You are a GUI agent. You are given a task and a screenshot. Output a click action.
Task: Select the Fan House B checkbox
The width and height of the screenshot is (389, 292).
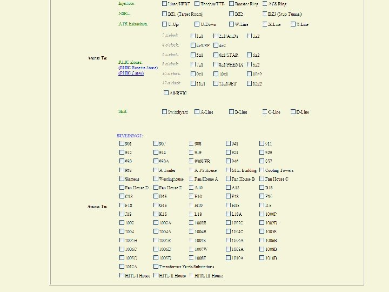click(228, 178)
